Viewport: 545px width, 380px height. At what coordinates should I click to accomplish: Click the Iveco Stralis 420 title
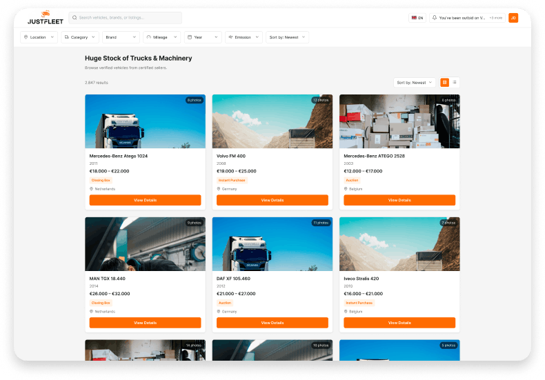361,279
